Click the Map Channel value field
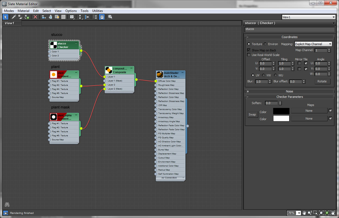 (321, 50)
